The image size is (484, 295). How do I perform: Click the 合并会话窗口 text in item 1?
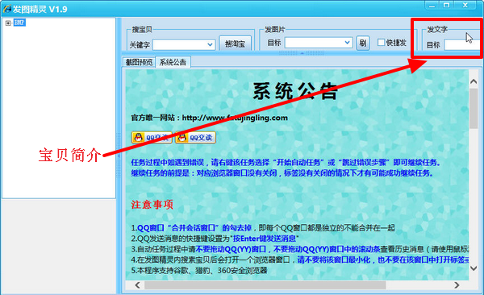click(x=193, y=228)
